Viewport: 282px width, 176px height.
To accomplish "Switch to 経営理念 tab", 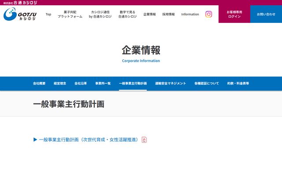I will point(60,83).
